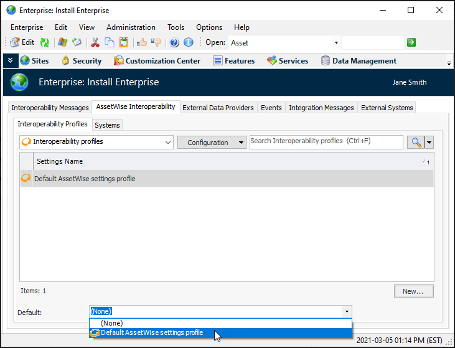This screenshot has height=348, width=455.
Task: Open the Sites navigation item
Action: pyautogui.click(x=34, y=60)
